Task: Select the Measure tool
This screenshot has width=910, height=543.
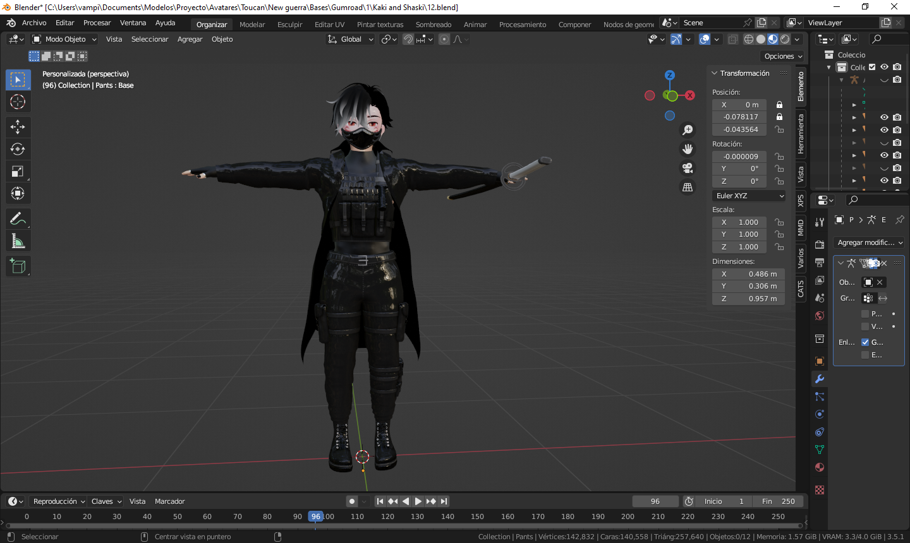Action: pos(18,241)
